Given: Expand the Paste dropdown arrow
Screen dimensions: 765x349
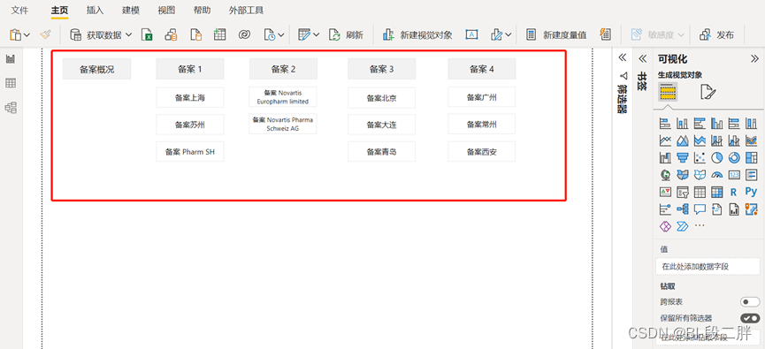Looking at the screenshot, I should coord(27,35).
